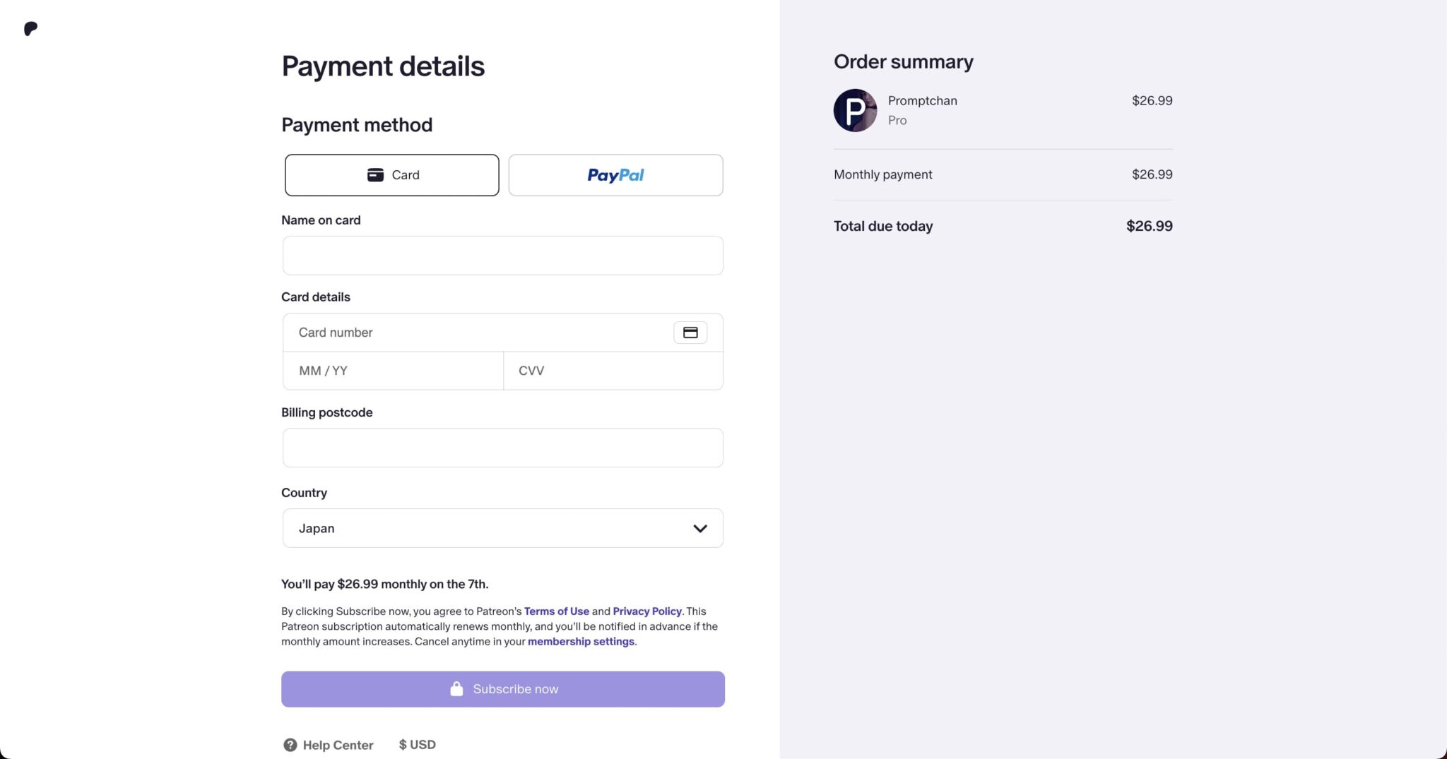Image resolution: width=1447 pixels, height=759 pixels.
Task: Click the Patreon logo icon
Action: point(30,29)
